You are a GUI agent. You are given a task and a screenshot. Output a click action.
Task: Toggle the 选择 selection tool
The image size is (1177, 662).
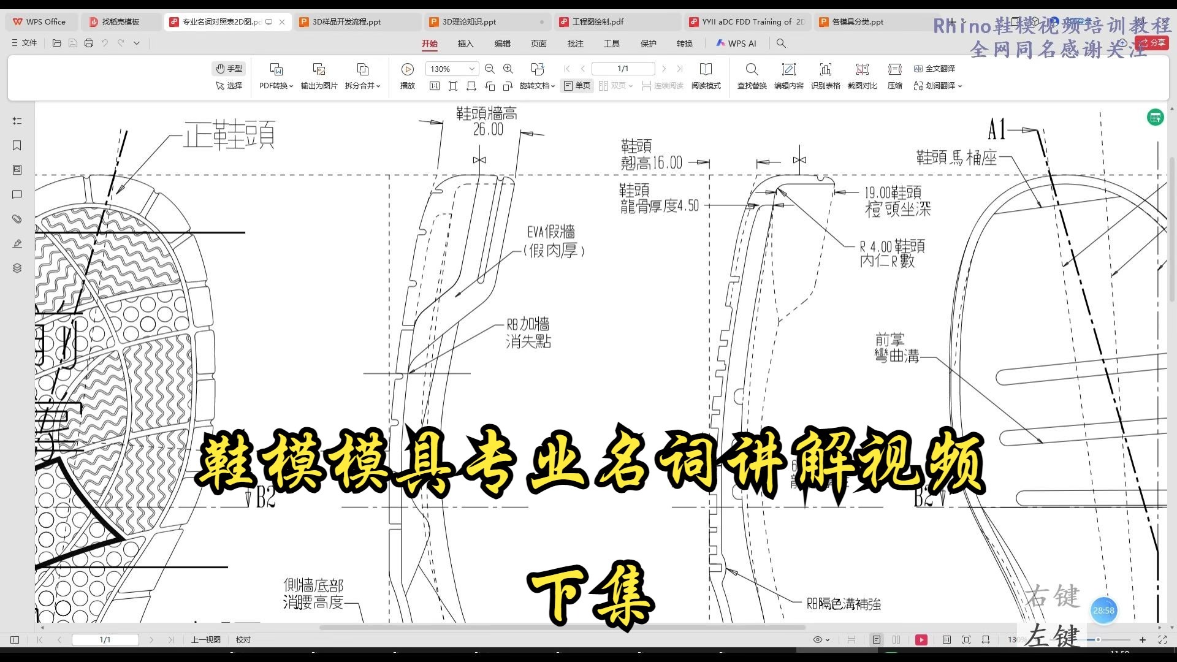coord(229,86)
